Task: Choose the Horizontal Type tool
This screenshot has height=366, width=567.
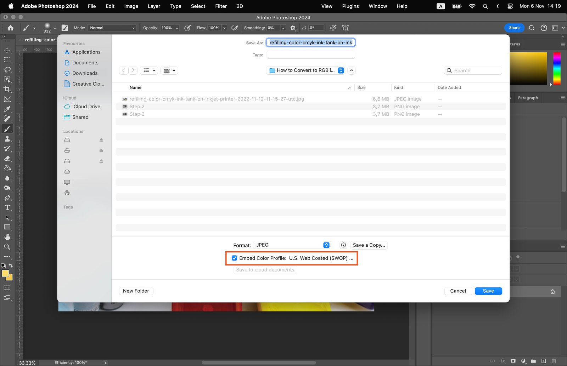Action: click(7, 207)
